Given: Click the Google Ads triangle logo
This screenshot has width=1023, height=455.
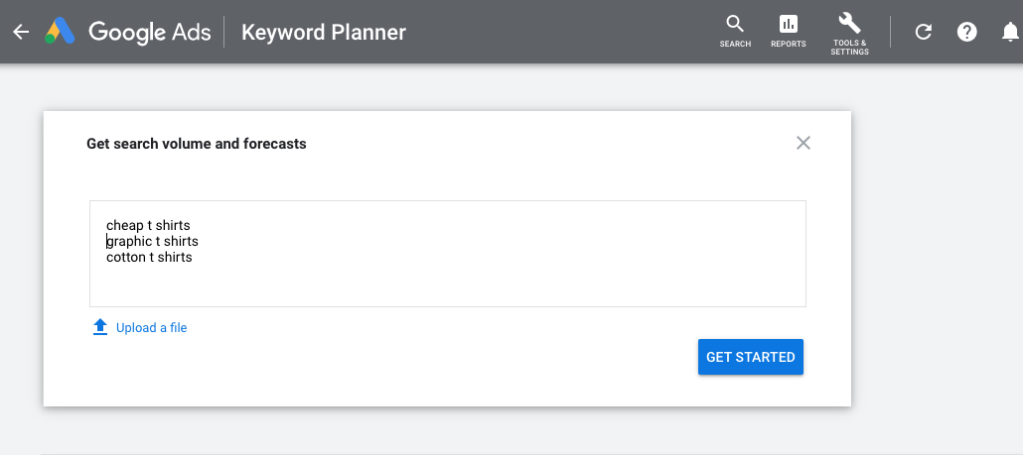Looking at the screenshot, I should point(62,32).
